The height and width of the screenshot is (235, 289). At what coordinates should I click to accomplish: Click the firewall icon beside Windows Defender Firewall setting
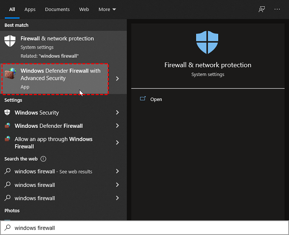[7, 125]
